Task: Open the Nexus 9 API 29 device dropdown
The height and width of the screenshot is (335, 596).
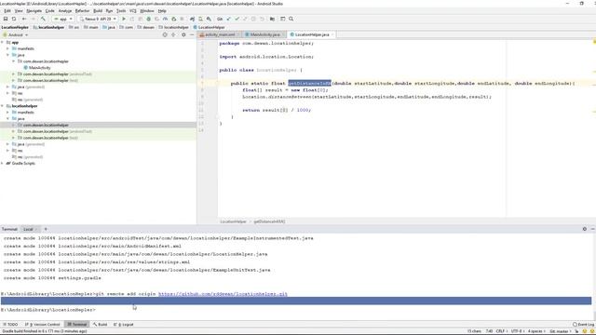Action: click(98, 19)
